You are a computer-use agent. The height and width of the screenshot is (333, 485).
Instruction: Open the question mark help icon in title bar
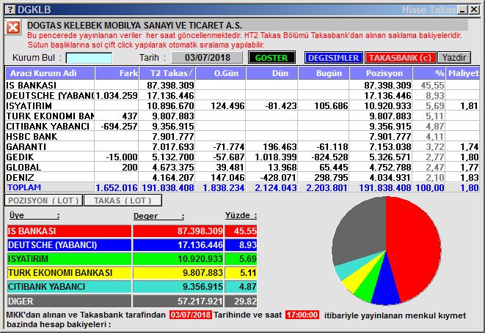point(10,10)
